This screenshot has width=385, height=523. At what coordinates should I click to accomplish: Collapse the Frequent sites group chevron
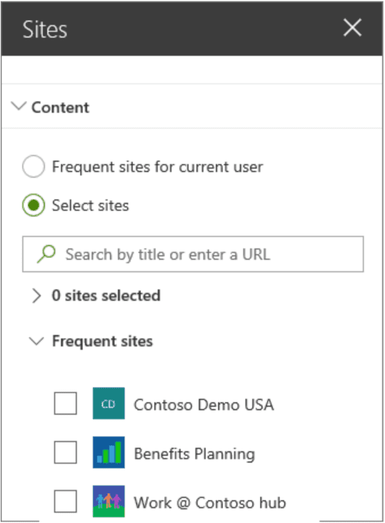point(36,341)
